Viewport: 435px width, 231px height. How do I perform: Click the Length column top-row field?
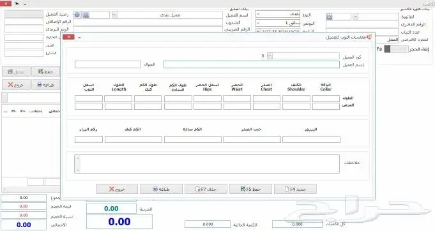(x=118, y=99)
